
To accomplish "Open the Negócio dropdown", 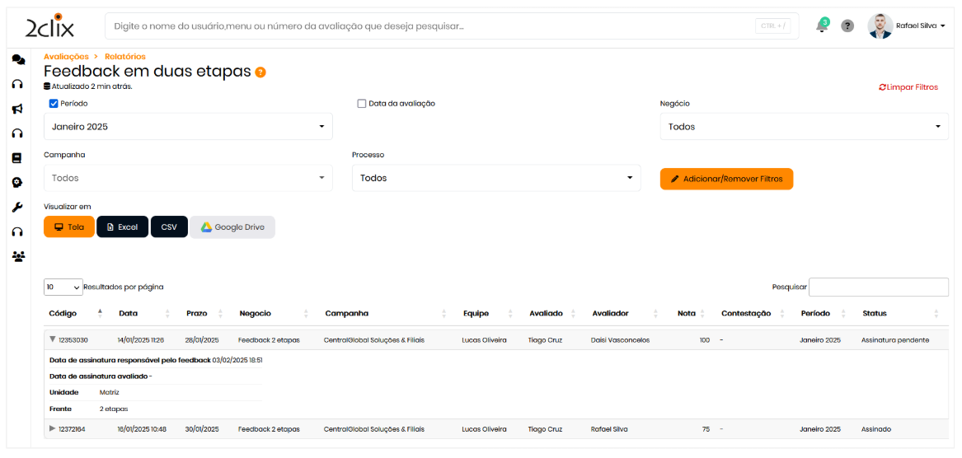I will tap(803, 127).
